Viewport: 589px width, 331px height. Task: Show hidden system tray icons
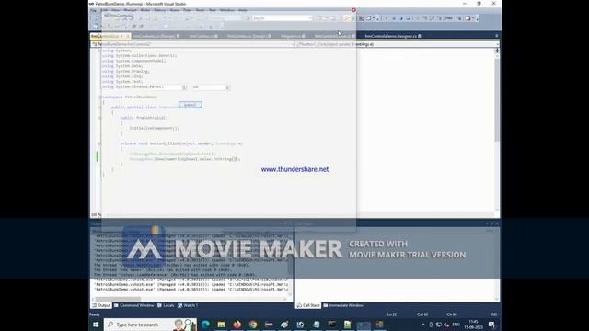423,325
